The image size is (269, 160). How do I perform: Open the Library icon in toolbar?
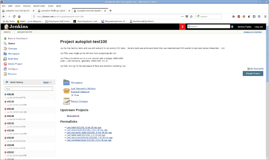tap(234, 16)
